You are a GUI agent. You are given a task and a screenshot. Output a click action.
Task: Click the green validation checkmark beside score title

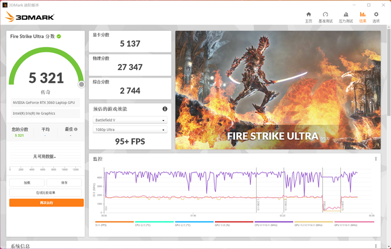coord(59,36)
